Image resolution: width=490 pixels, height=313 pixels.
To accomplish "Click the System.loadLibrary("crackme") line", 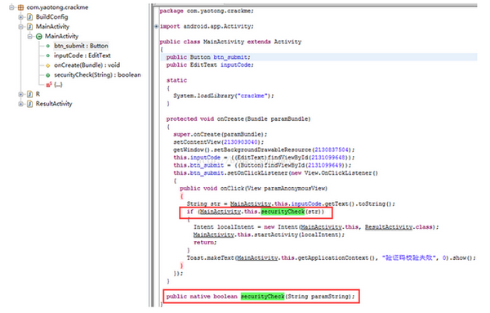I will 224,96.
